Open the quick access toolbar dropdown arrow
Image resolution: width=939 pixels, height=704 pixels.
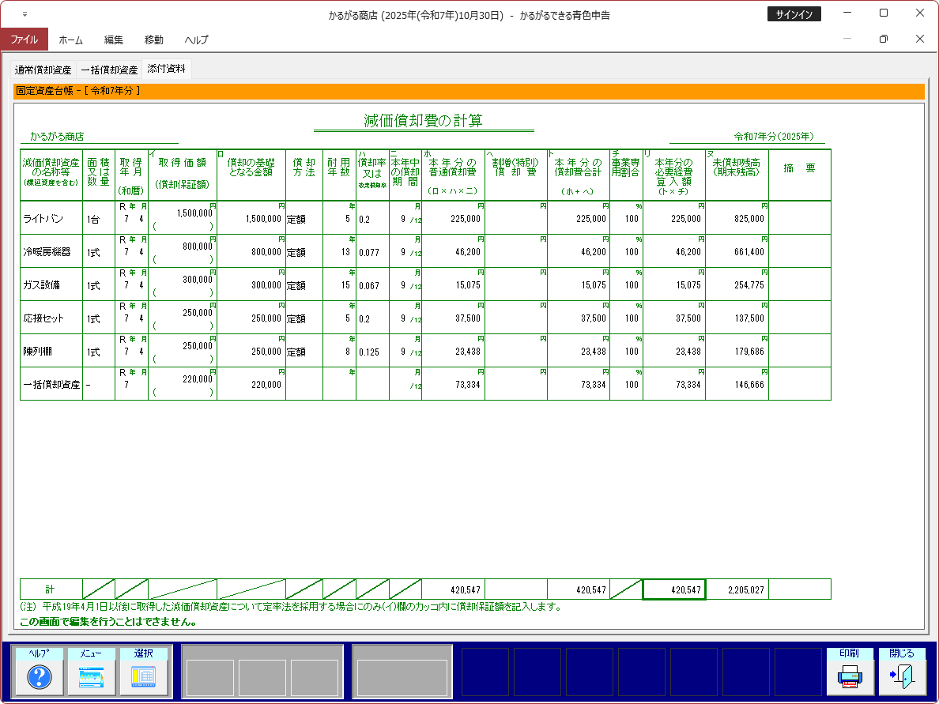coord(25,14)
